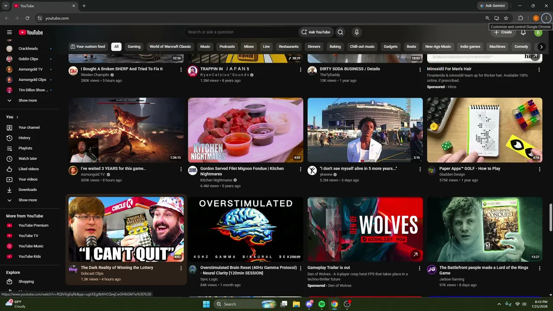Switch to the Live filter chip

click(266, 47)
